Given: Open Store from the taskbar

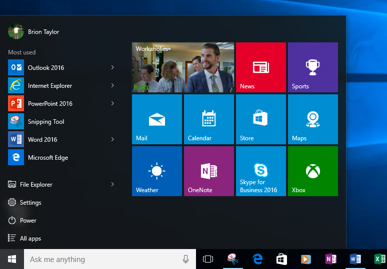Looking at the screenshot, I should [x=281, y=259].
